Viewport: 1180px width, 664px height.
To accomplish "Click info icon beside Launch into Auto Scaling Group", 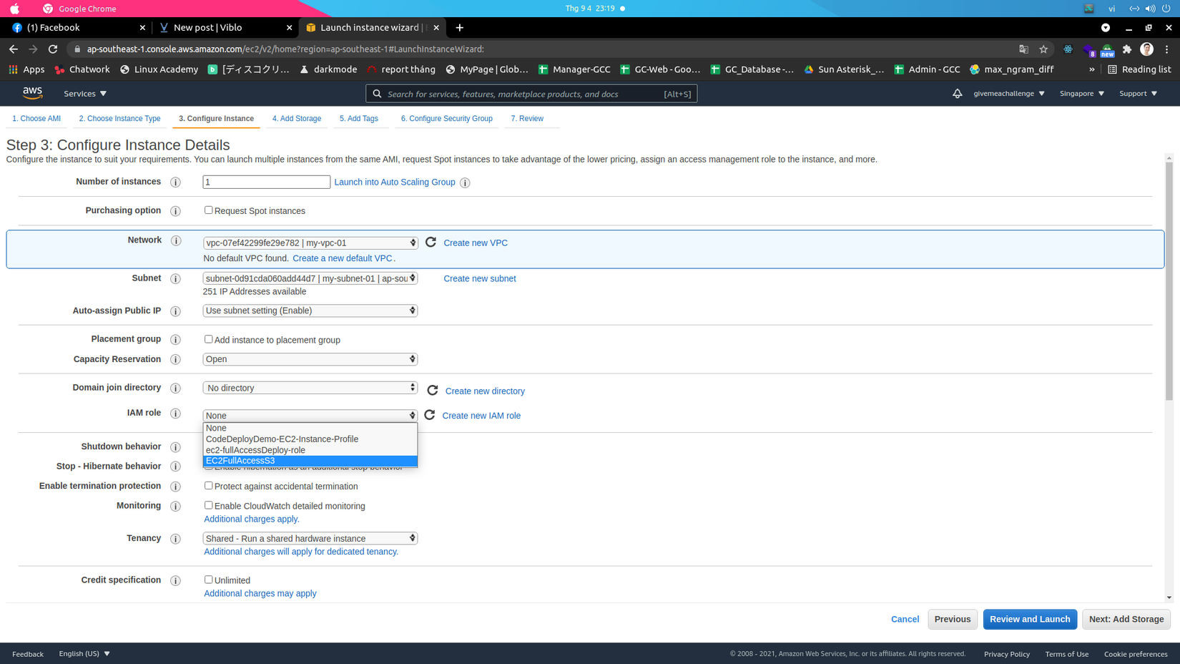I will 465,182.
